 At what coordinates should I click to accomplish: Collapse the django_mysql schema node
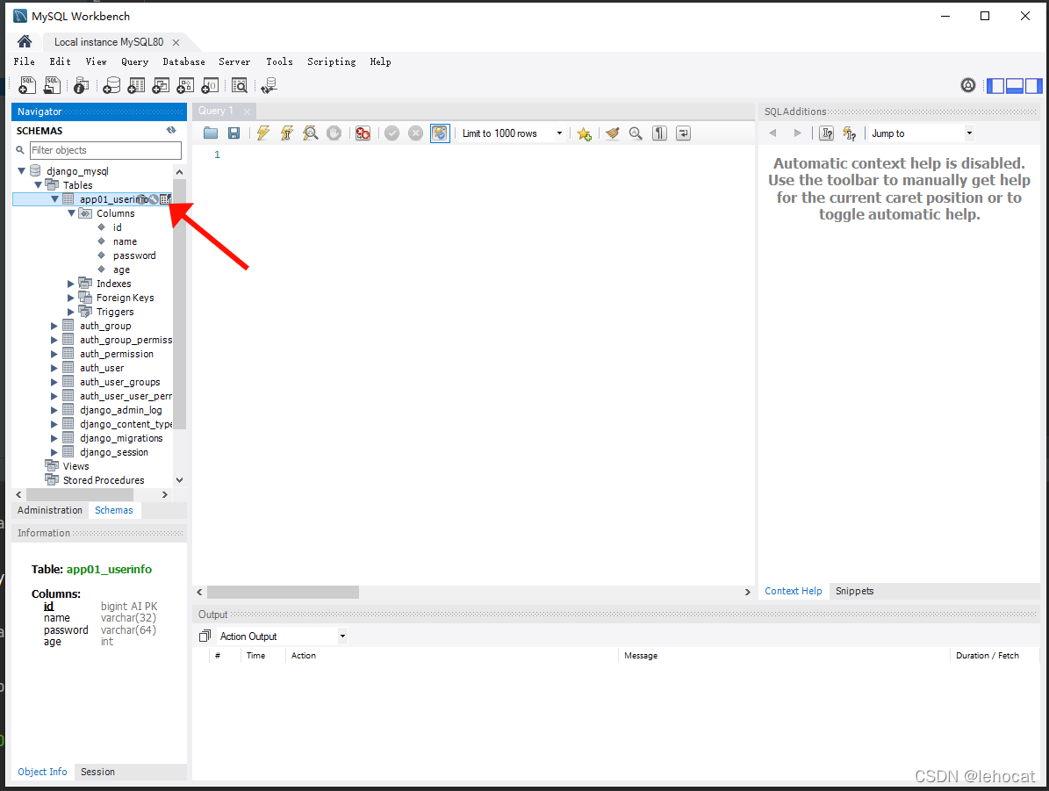pos(21,171)
